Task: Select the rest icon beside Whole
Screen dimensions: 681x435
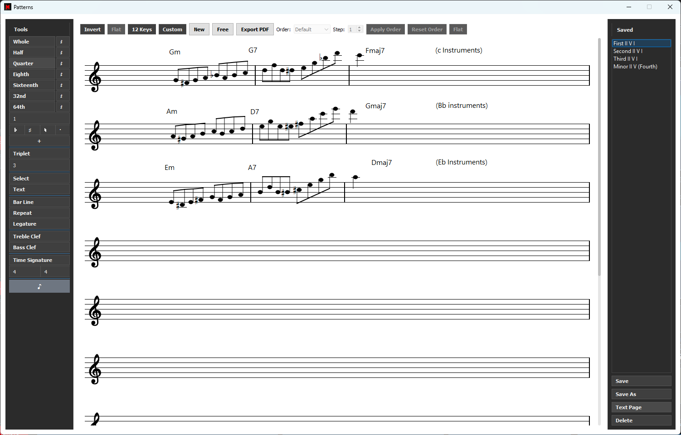Action: (x=62, y=42)
